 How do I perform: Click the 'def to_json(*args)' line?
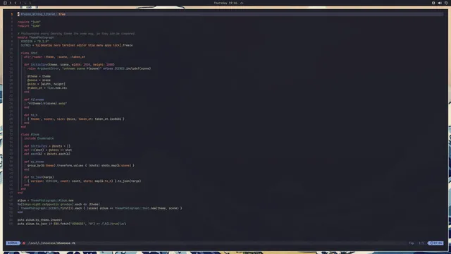coord(39,177)
